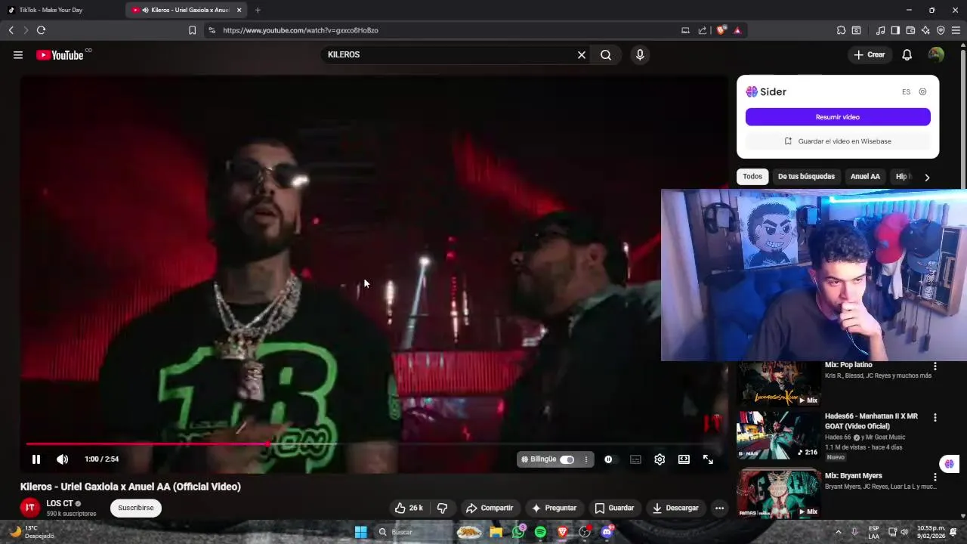Open video player settings gear
Screen dimensions: 967x544
coord(660,459)
